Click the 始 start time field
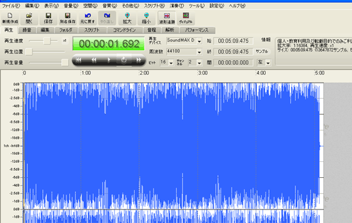 point(233,41)
